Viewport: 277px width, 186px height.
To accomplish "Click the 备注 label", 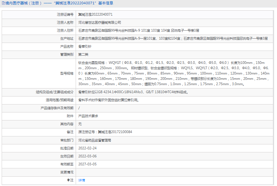I will pos(70,132).
